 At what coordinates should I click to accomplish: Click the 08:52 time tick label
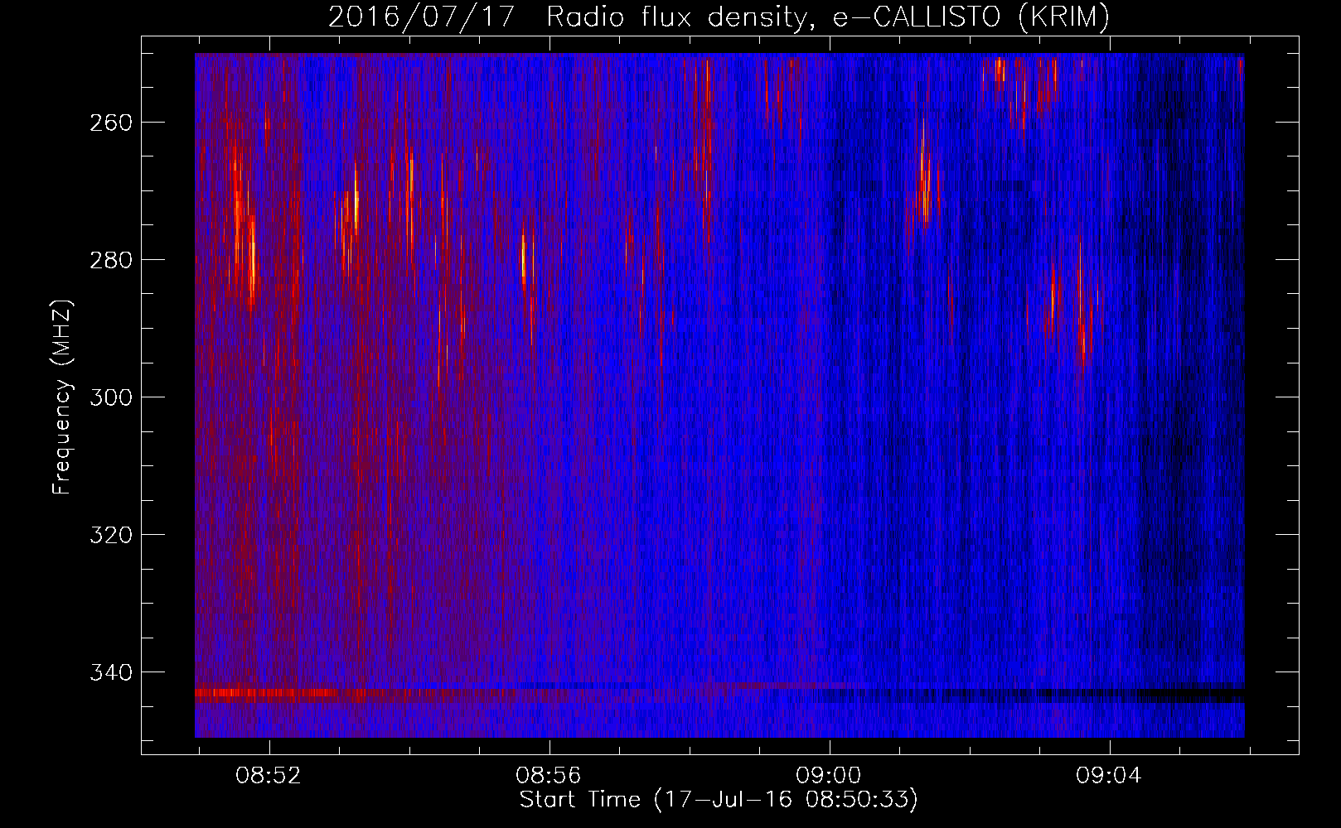[x=269, y=776]
